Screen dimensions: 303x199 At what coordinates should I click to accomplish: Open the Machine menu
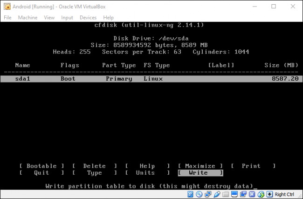click(28, 17)
